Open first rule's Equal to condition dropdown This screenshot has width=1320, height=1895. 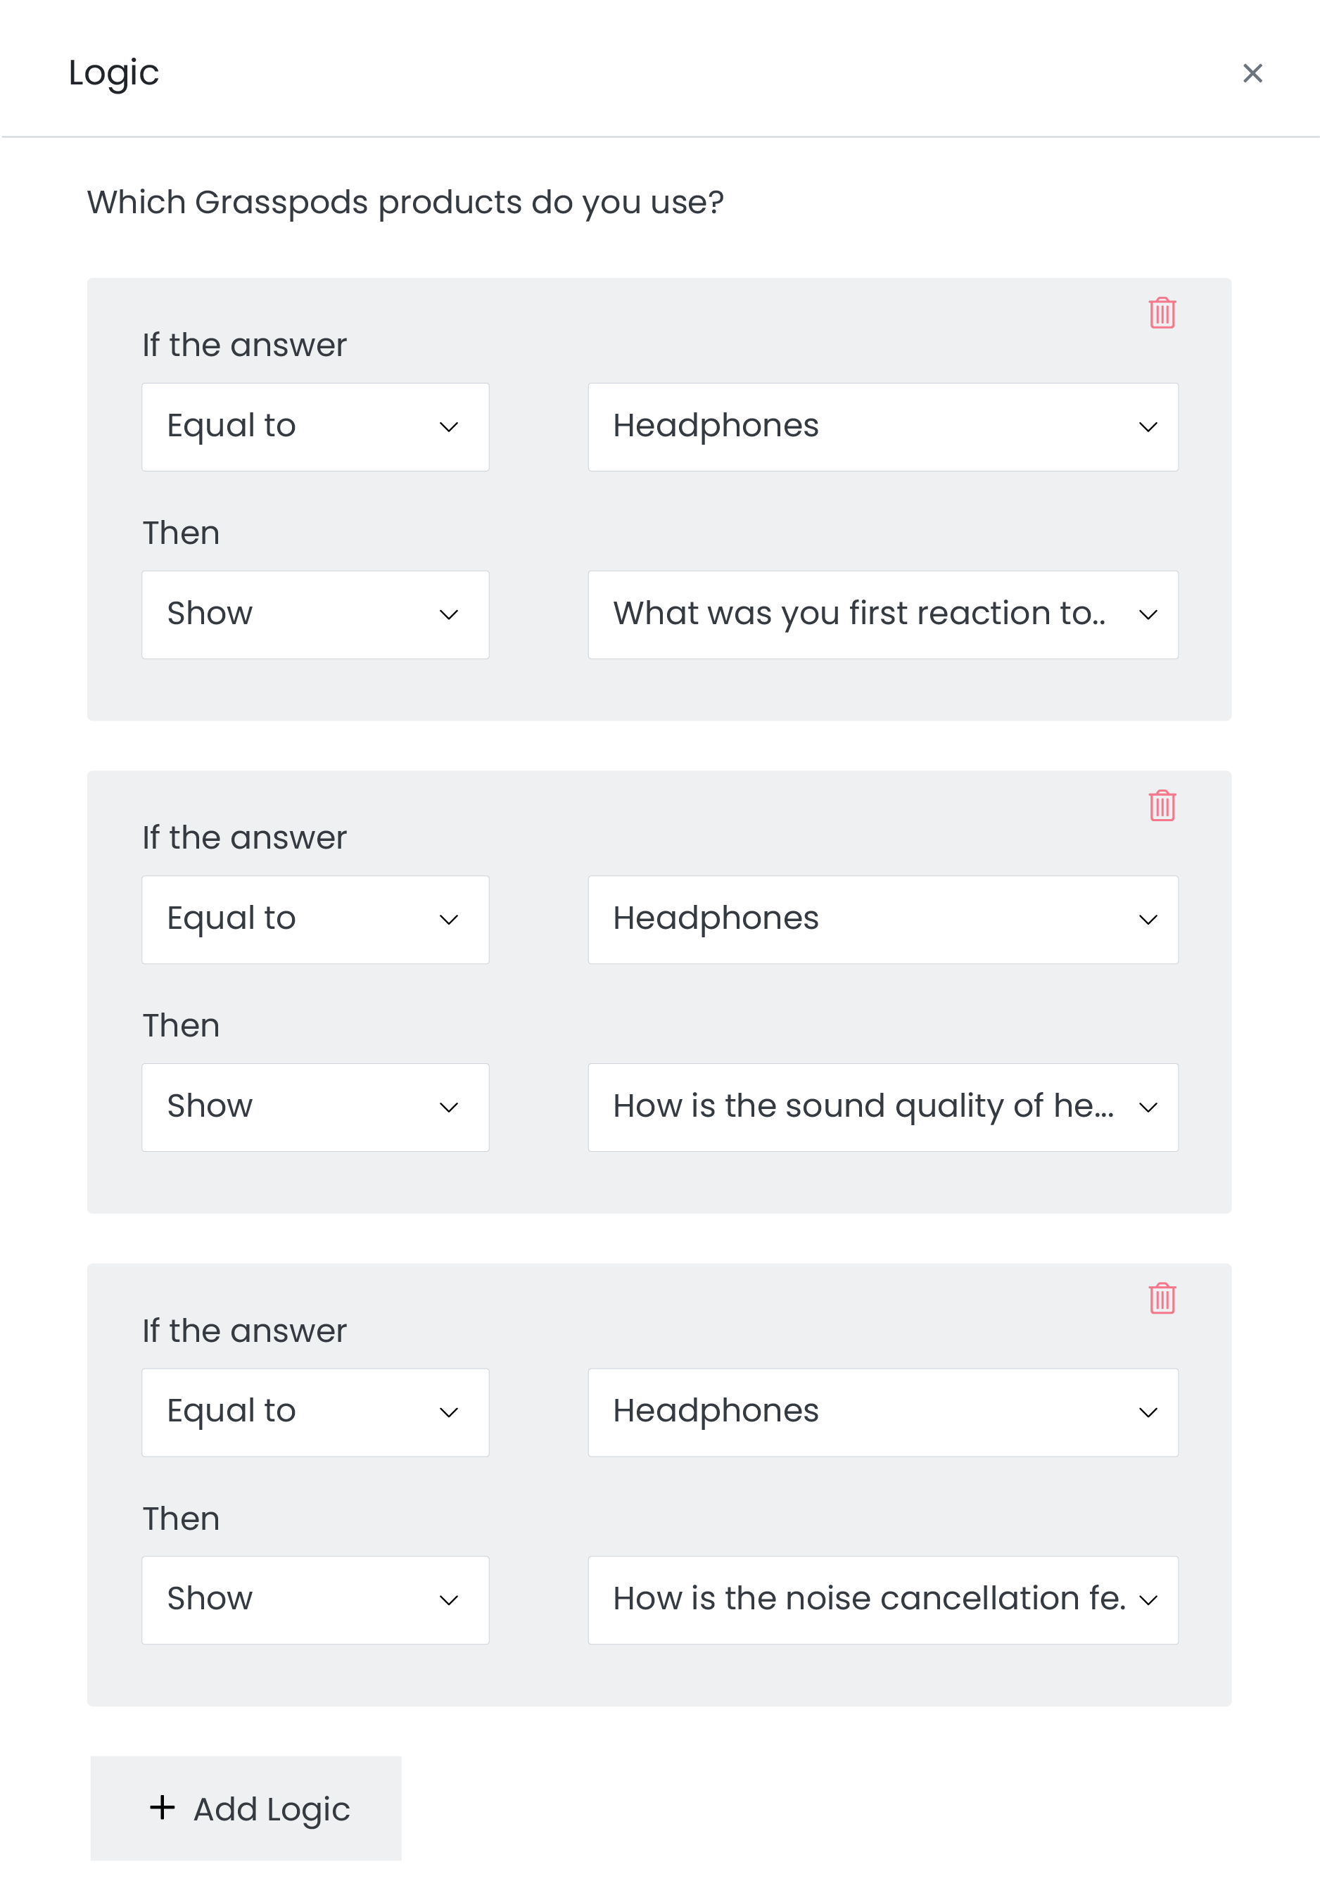click(315, 426)
